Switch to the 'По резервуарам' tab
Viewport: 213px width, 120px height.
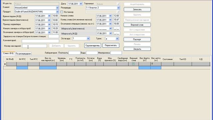(23, 54)
